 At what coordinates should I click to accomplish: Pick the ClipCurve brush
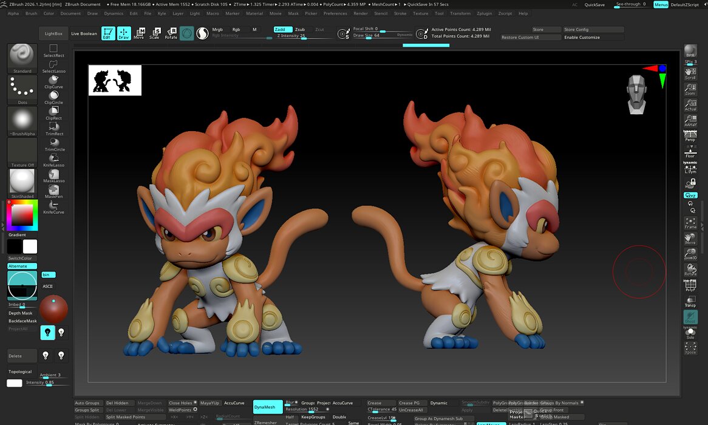tap(53, 82)
